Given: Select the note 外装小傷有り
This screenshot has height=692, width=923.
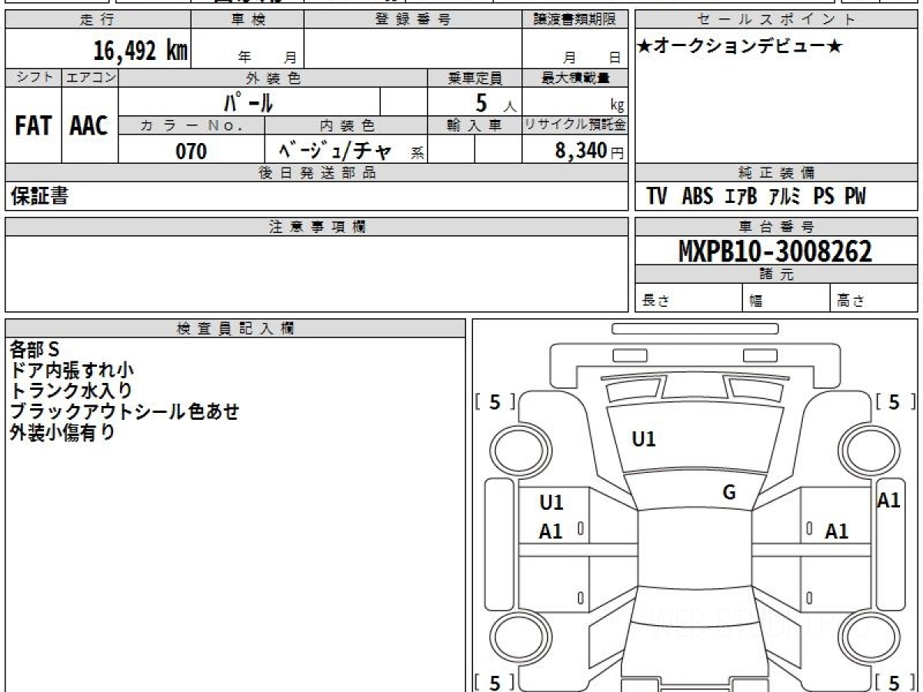Looking at the screenshot, I should coord(62,432).
